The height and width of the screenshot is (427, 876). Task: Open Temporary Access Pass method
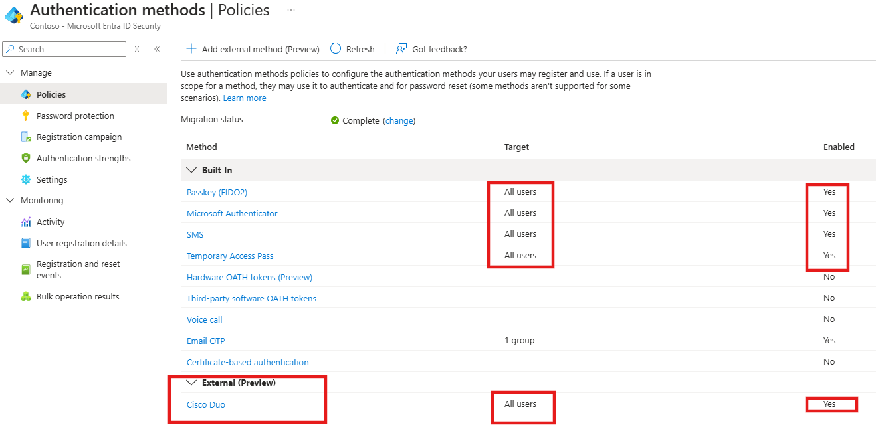[x=230, y=256]
